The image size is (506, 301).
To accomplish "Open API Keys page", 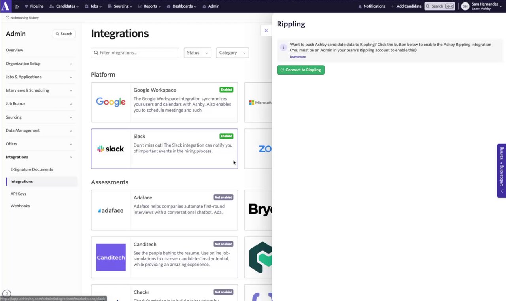I will pos(18,194).
